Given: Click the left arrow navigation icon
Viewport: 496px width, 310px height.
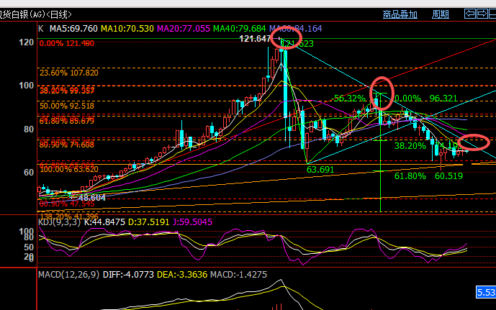Looking at the screenshot, I should [x=470, y=13].
